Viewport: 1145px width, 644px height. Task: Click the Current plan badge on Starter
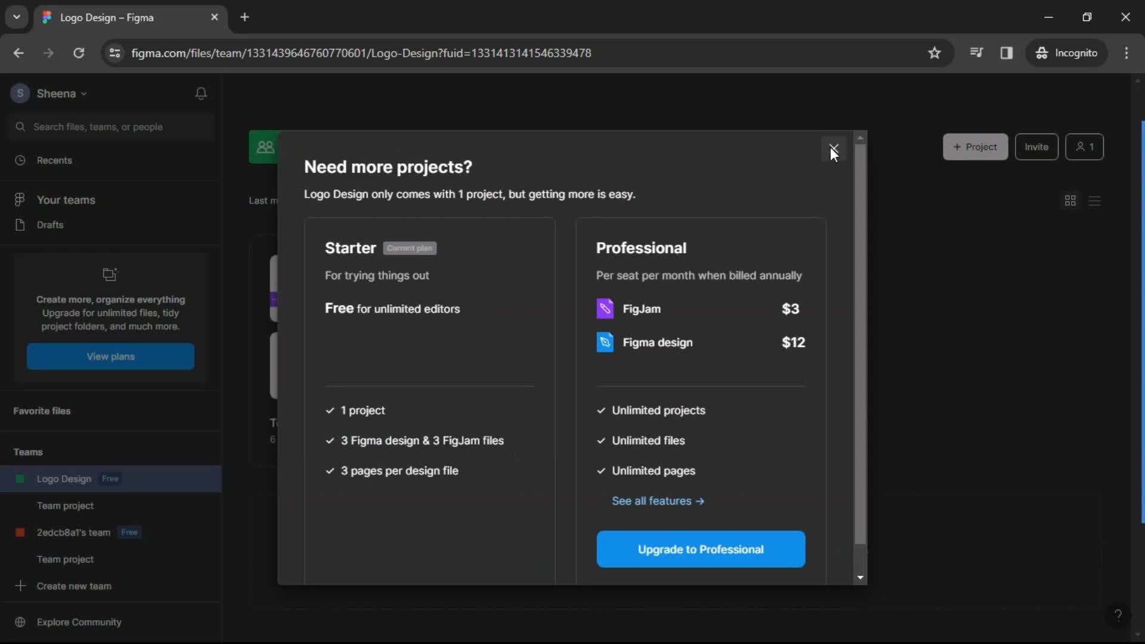[409, 248]
